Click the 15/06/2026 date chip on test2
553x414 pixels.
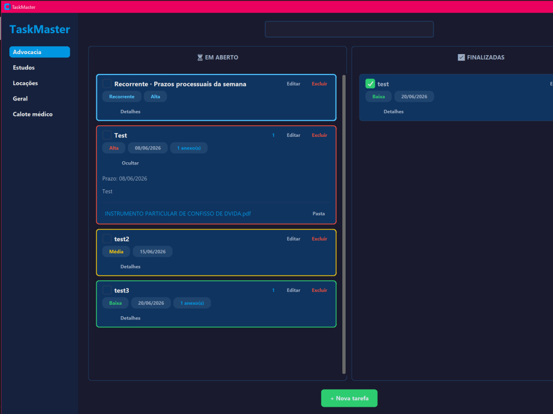click(x=153, y=251)
